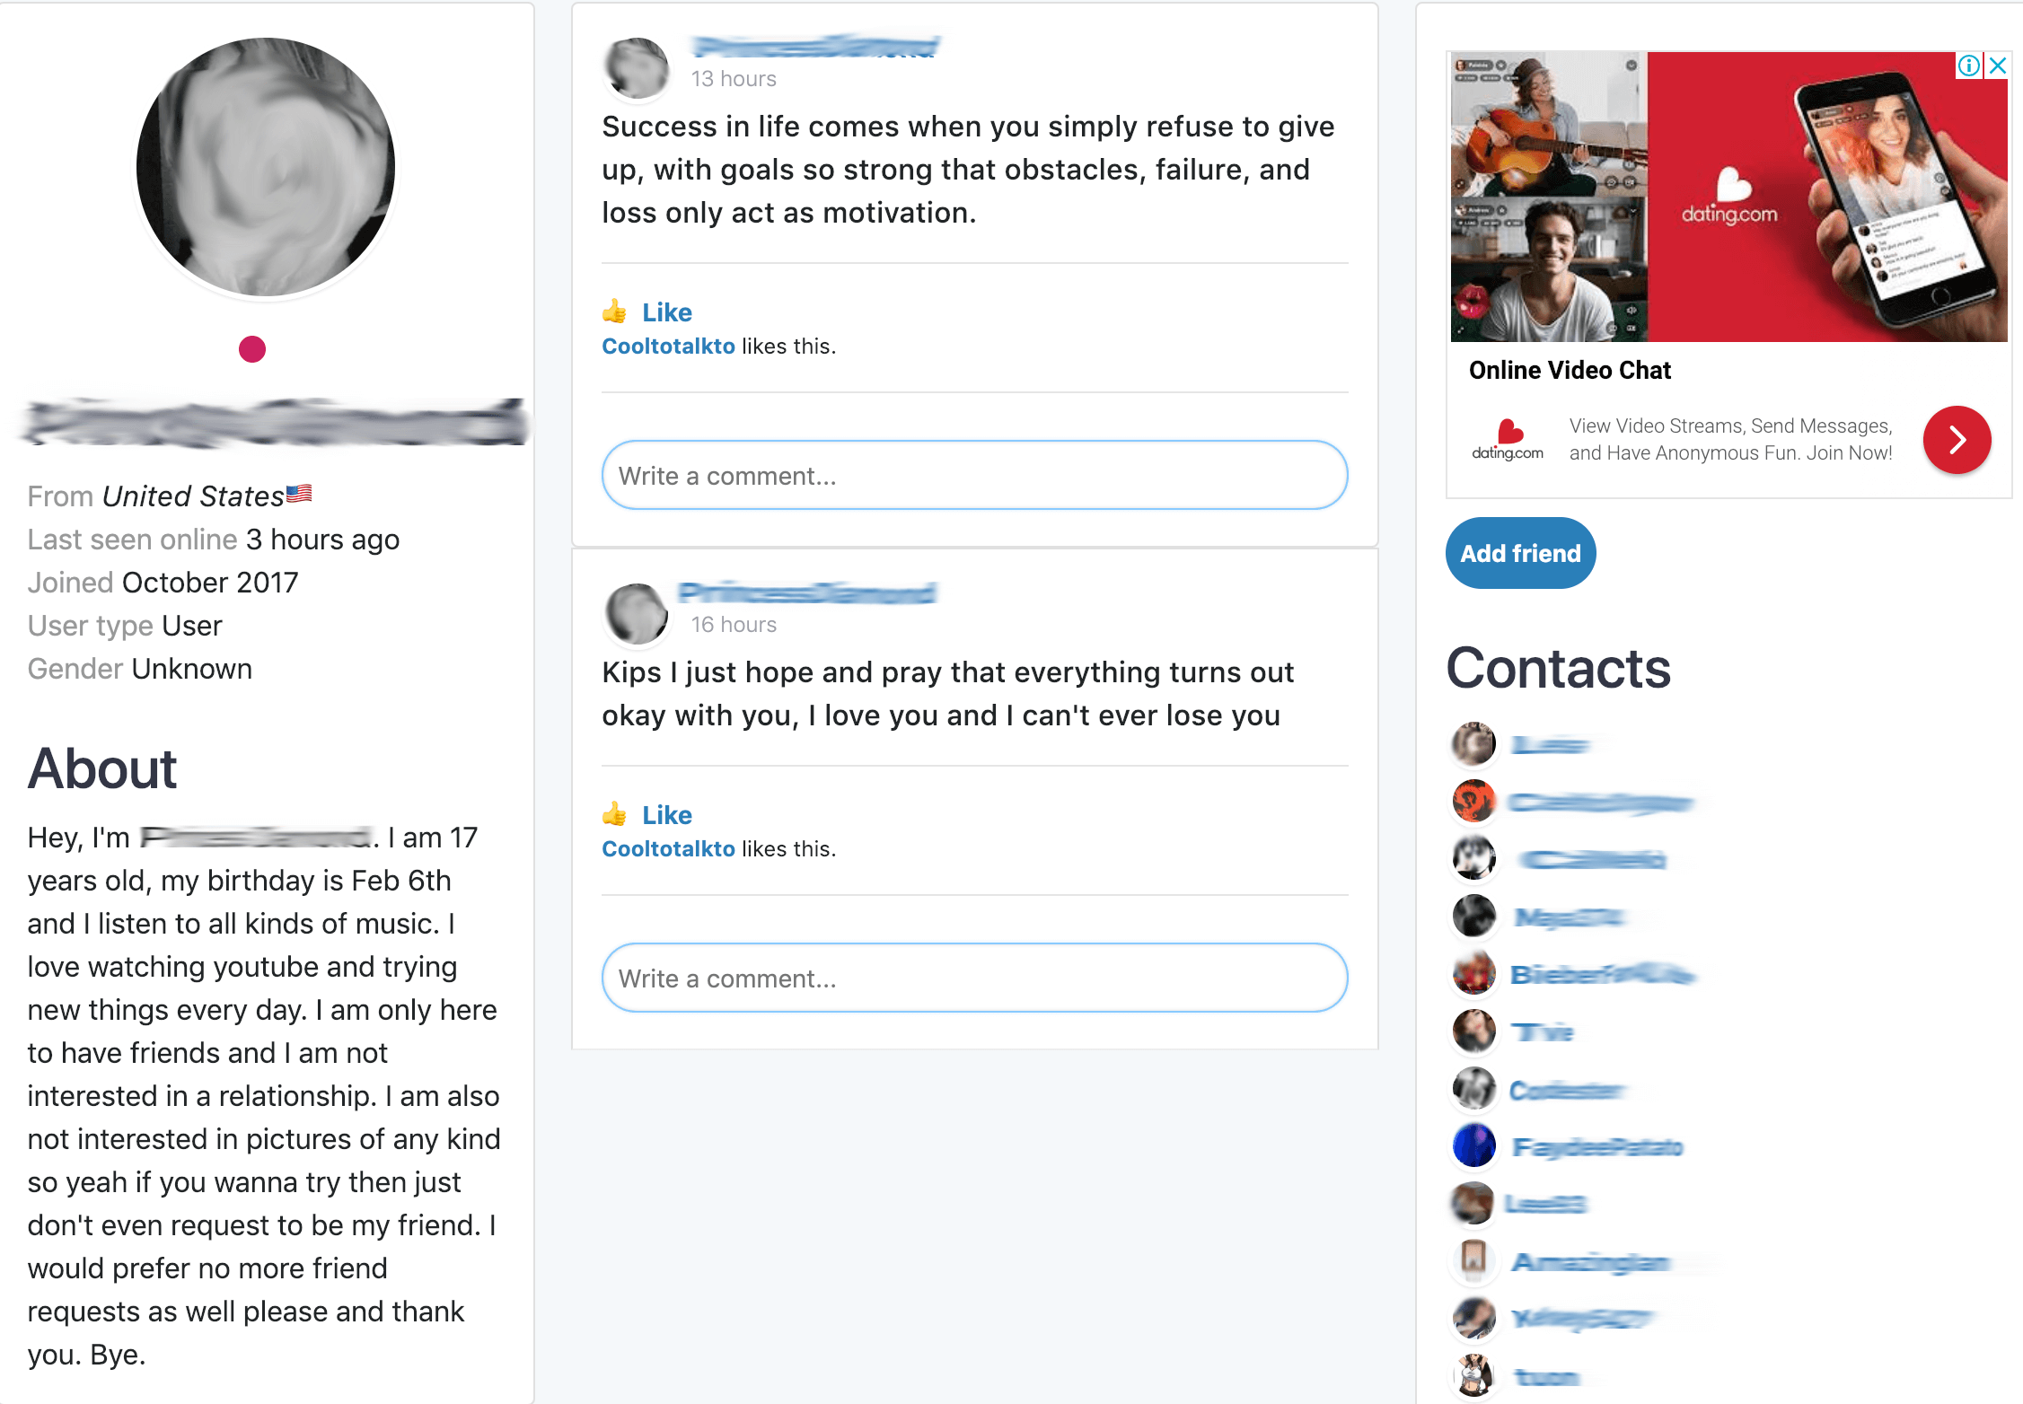
Task: Click the pink online status dot
Action: pos(252,349)
